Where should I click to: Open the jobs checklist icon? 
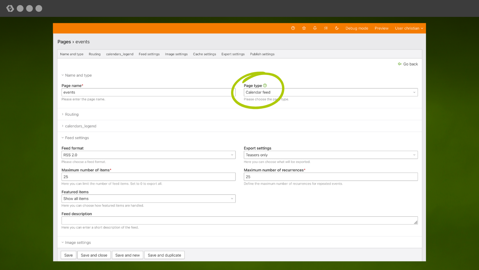326,28
